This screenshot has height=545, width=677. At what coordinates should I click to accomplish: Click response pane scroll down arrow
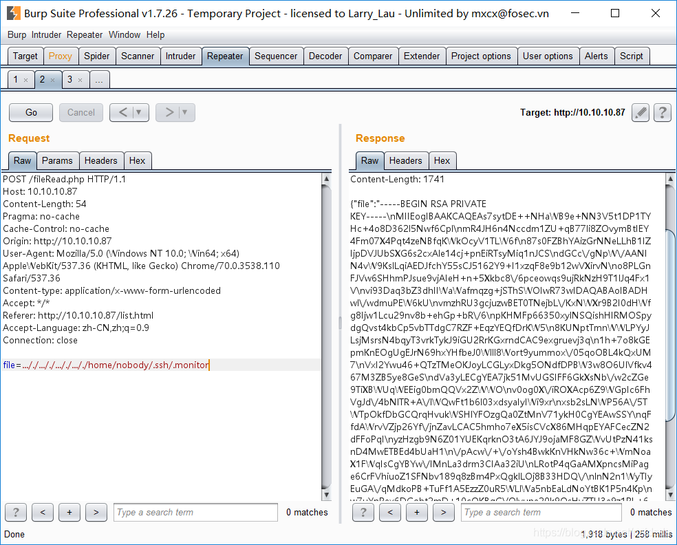(x=671, y=495)
